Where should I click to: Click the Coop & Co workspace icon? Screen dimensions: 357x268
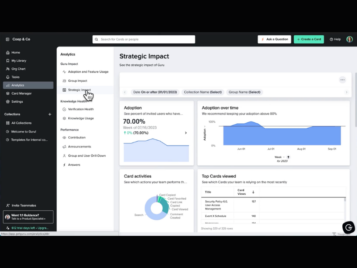tap(8, 39)
